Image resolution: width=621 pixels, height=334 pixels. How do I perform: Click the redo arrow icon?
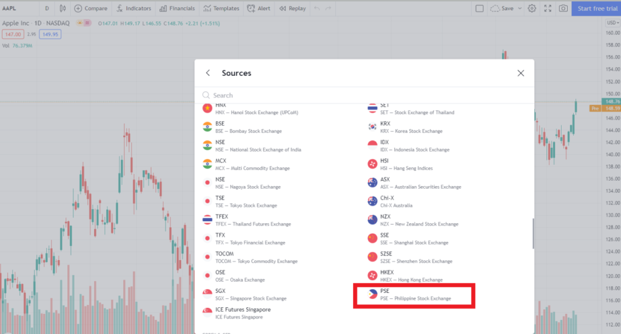tap(328, 8)
